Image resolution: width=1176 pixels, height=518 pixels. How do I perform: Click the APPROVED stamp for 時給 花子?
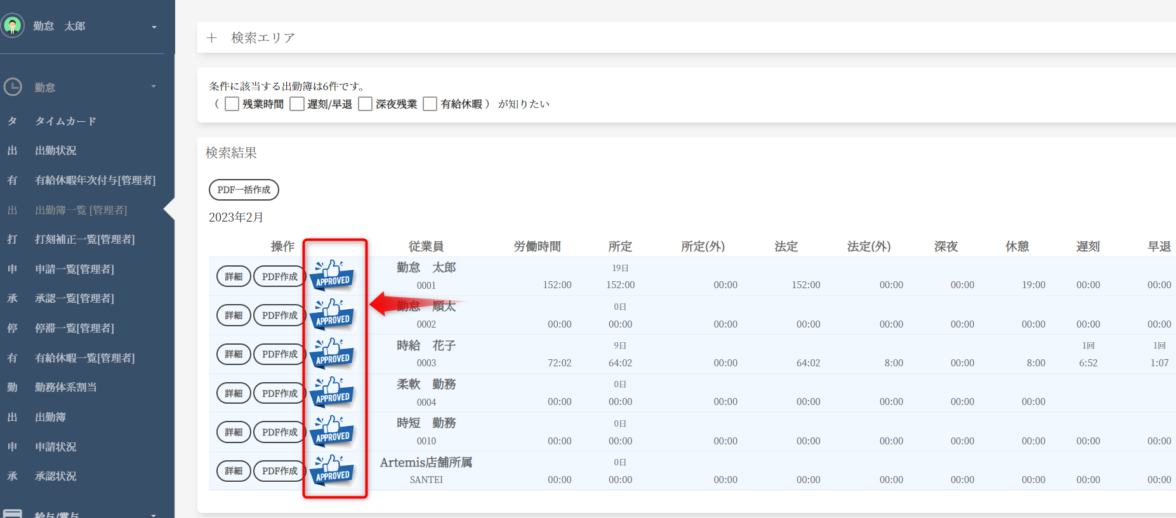[x=333, y=354]
